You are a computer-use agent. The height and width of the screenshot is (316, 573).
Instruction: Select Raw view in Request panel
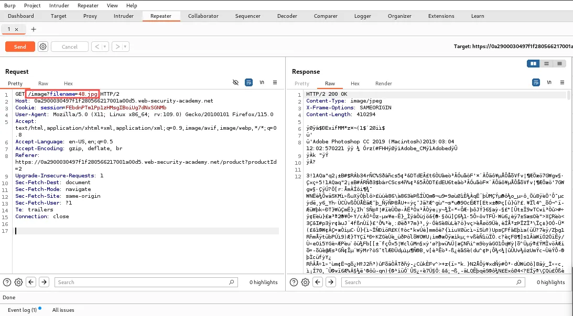pos(43,84)
